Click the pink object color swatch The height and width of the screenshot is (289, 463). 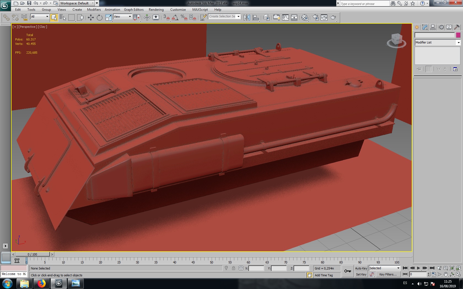click(x=458, y=35)
